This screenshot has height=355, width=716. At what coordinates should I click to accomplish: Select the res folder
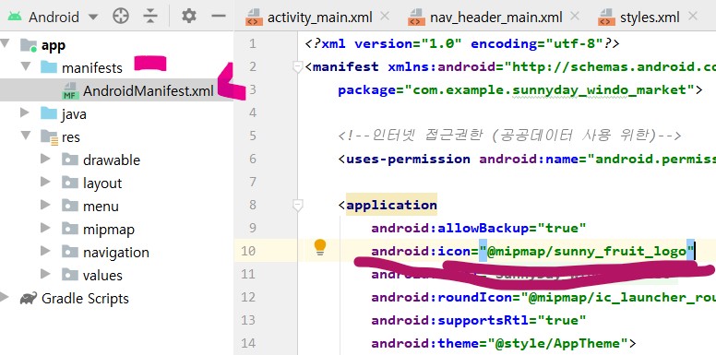[71, 136]
